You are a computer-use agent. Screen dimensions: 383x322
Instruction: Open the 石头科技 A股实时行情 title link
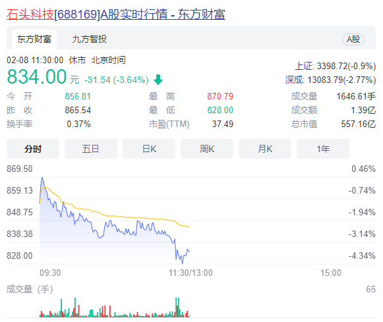click(116, 14)
